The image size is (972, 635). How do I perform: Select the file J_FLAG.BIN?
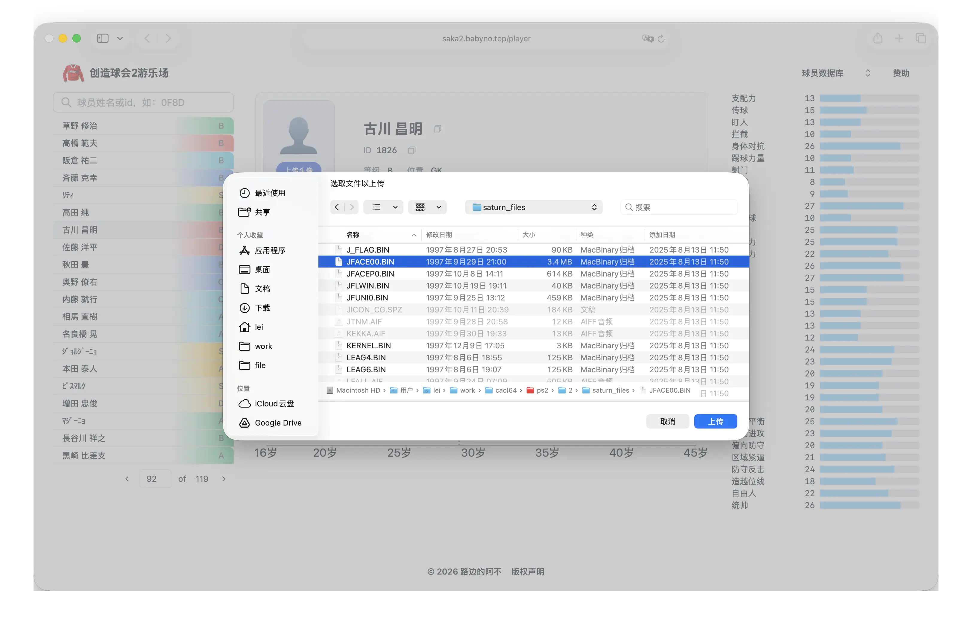pos(533,250)
